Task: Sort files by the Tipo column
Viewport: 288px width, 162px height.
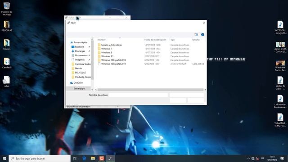Action: click(x=172, y=40)
